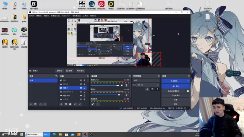
Task: Pop out the 场景 dock panel
Action: click(x=56, y=76)
